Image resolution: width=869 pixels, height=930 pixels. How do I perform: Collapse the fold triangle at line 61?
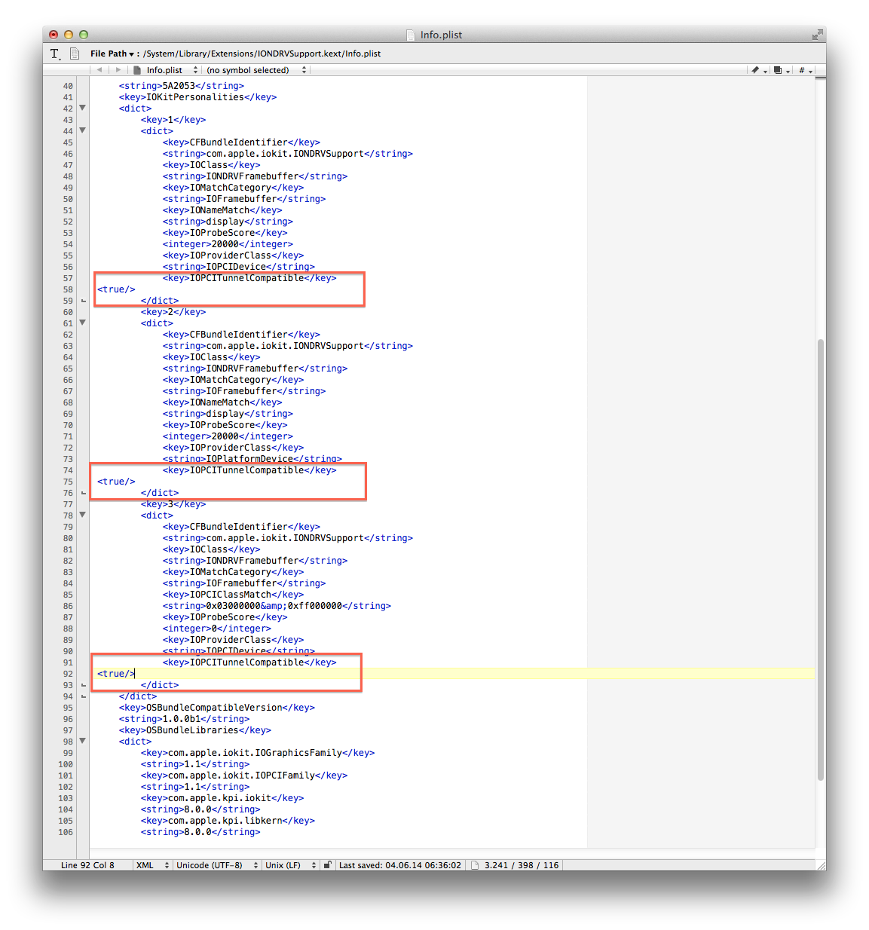[83, 323]
